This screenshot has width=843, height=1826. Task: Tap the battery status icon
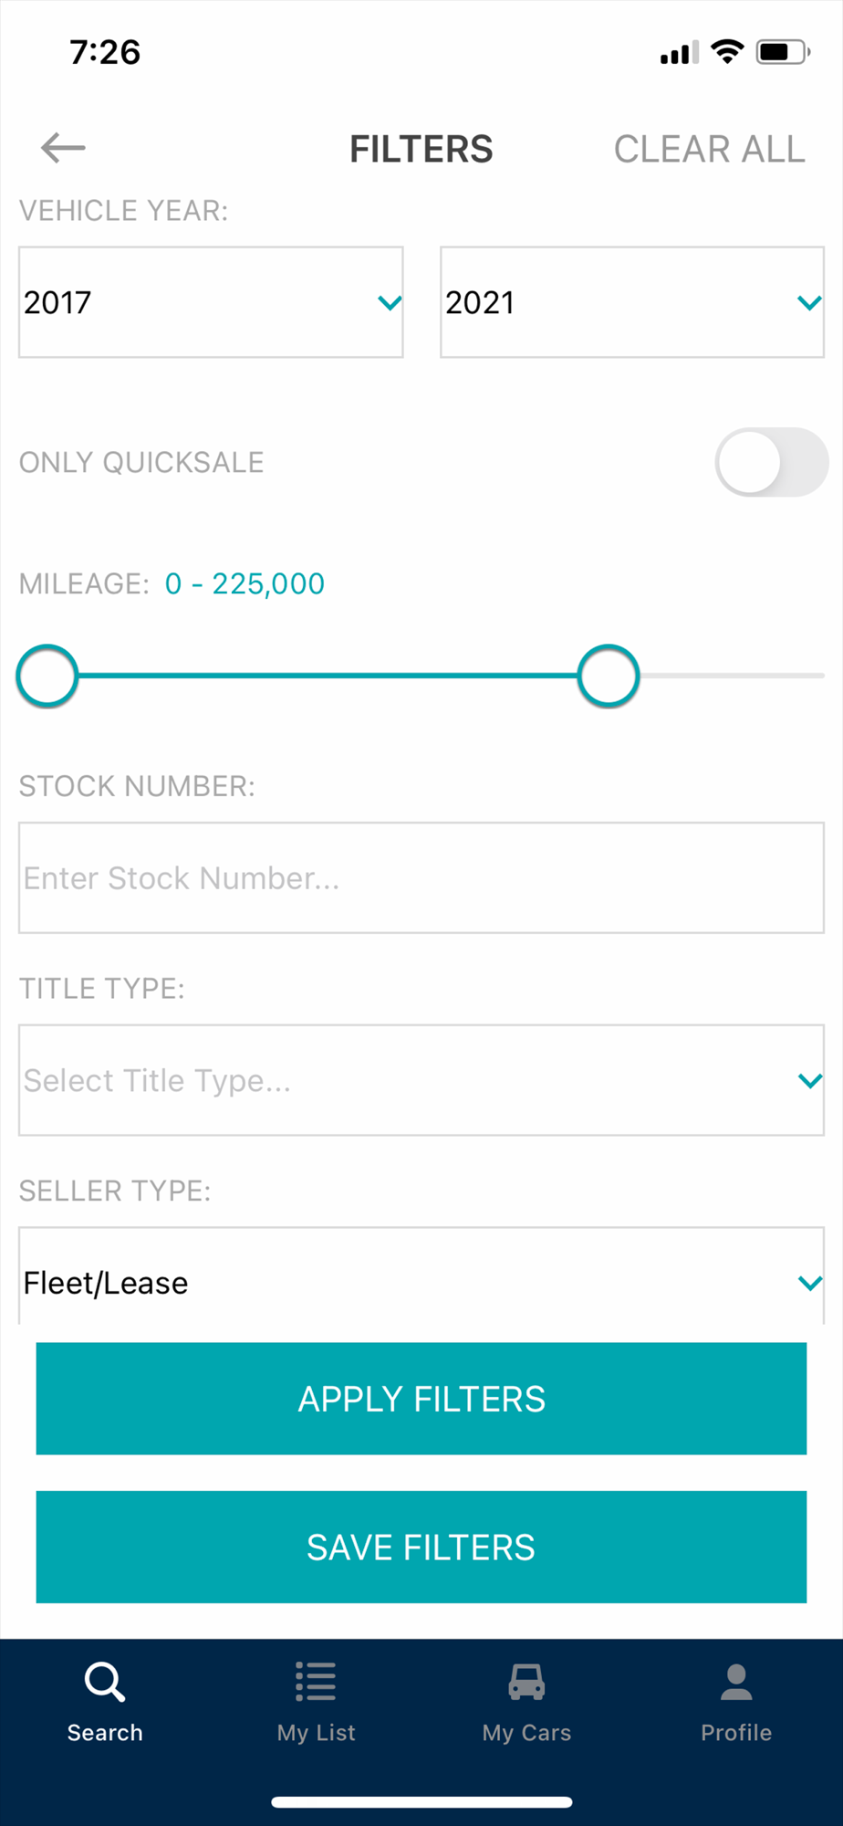click(x=782, y=52)
